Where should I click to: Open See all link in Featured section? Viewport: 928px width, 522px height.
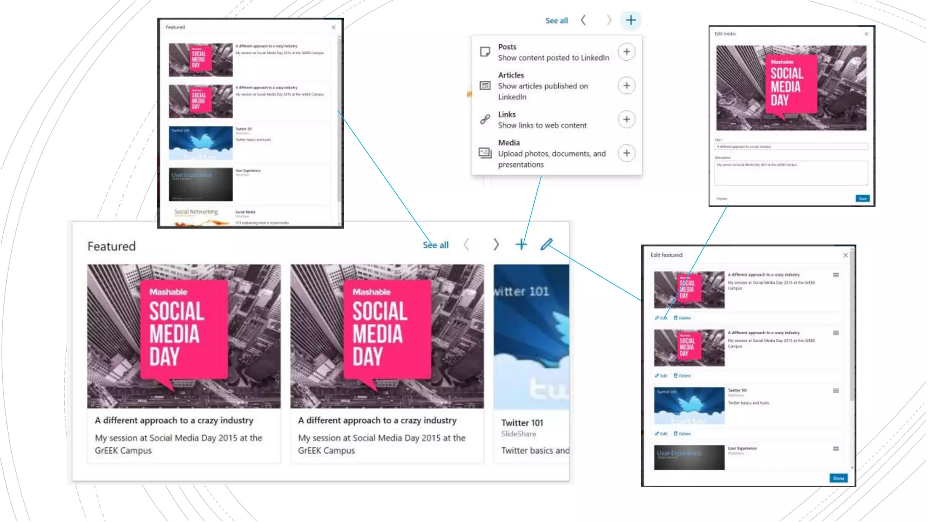435,245
